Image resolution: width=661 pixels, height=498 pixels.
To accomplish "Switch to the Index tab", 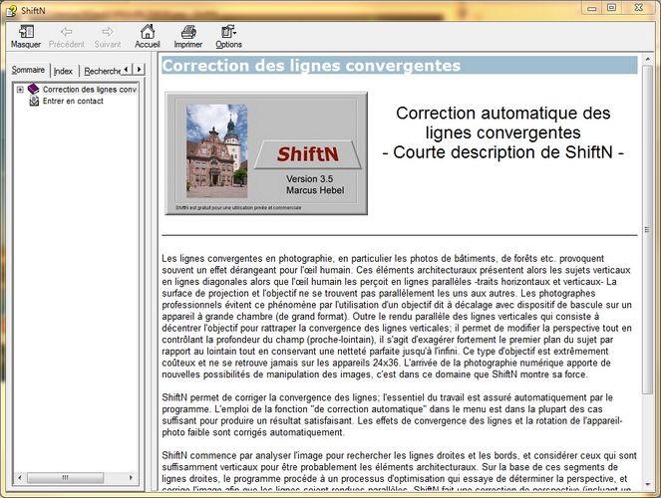I will [x=64, y=71].
